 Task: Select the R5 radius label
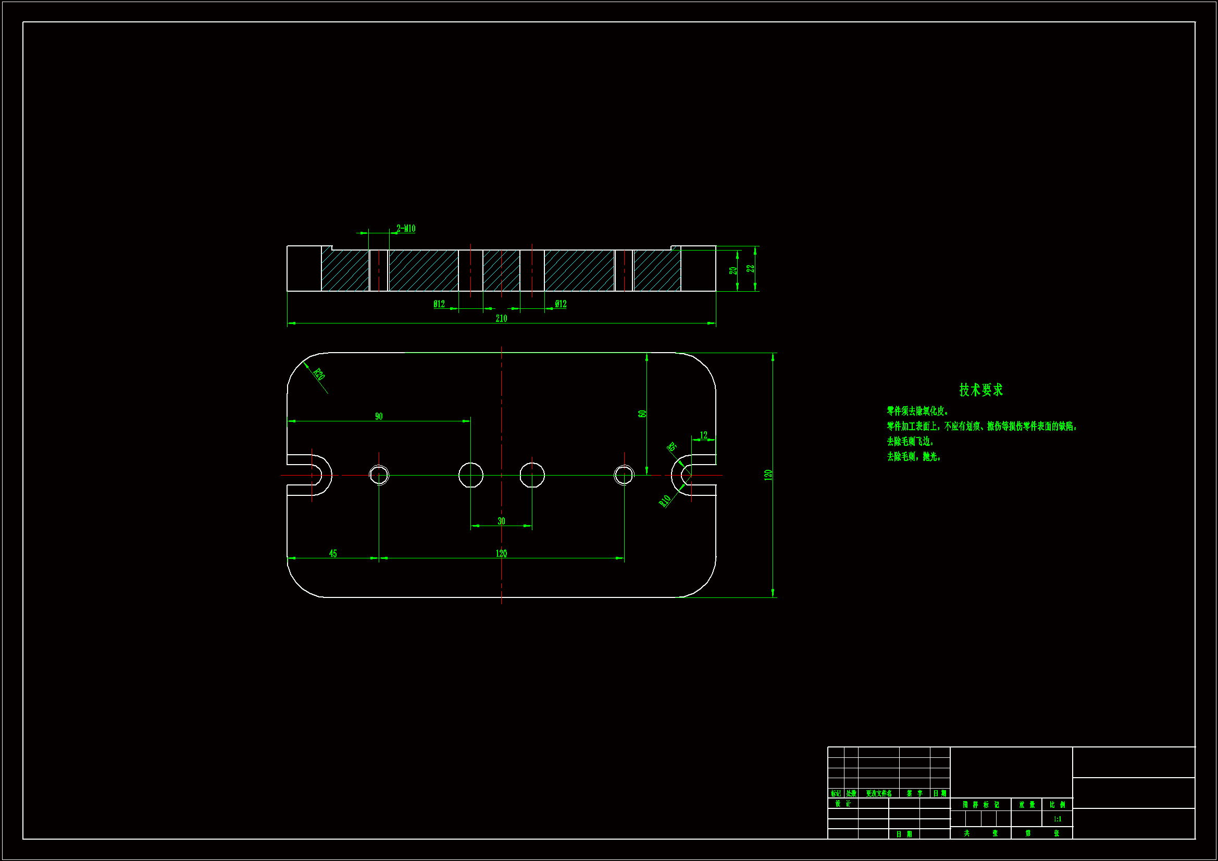[671, 447]
